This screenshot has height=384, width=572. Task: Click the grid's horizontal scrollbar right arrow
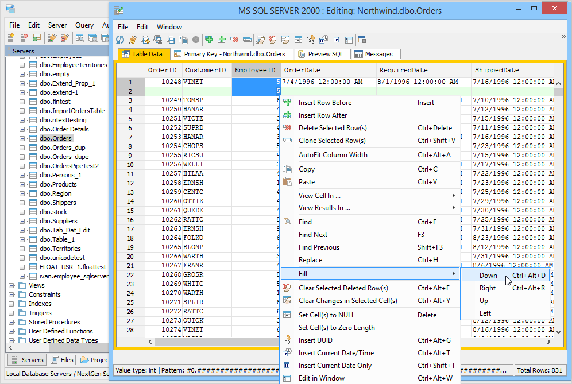click(549, 342)
